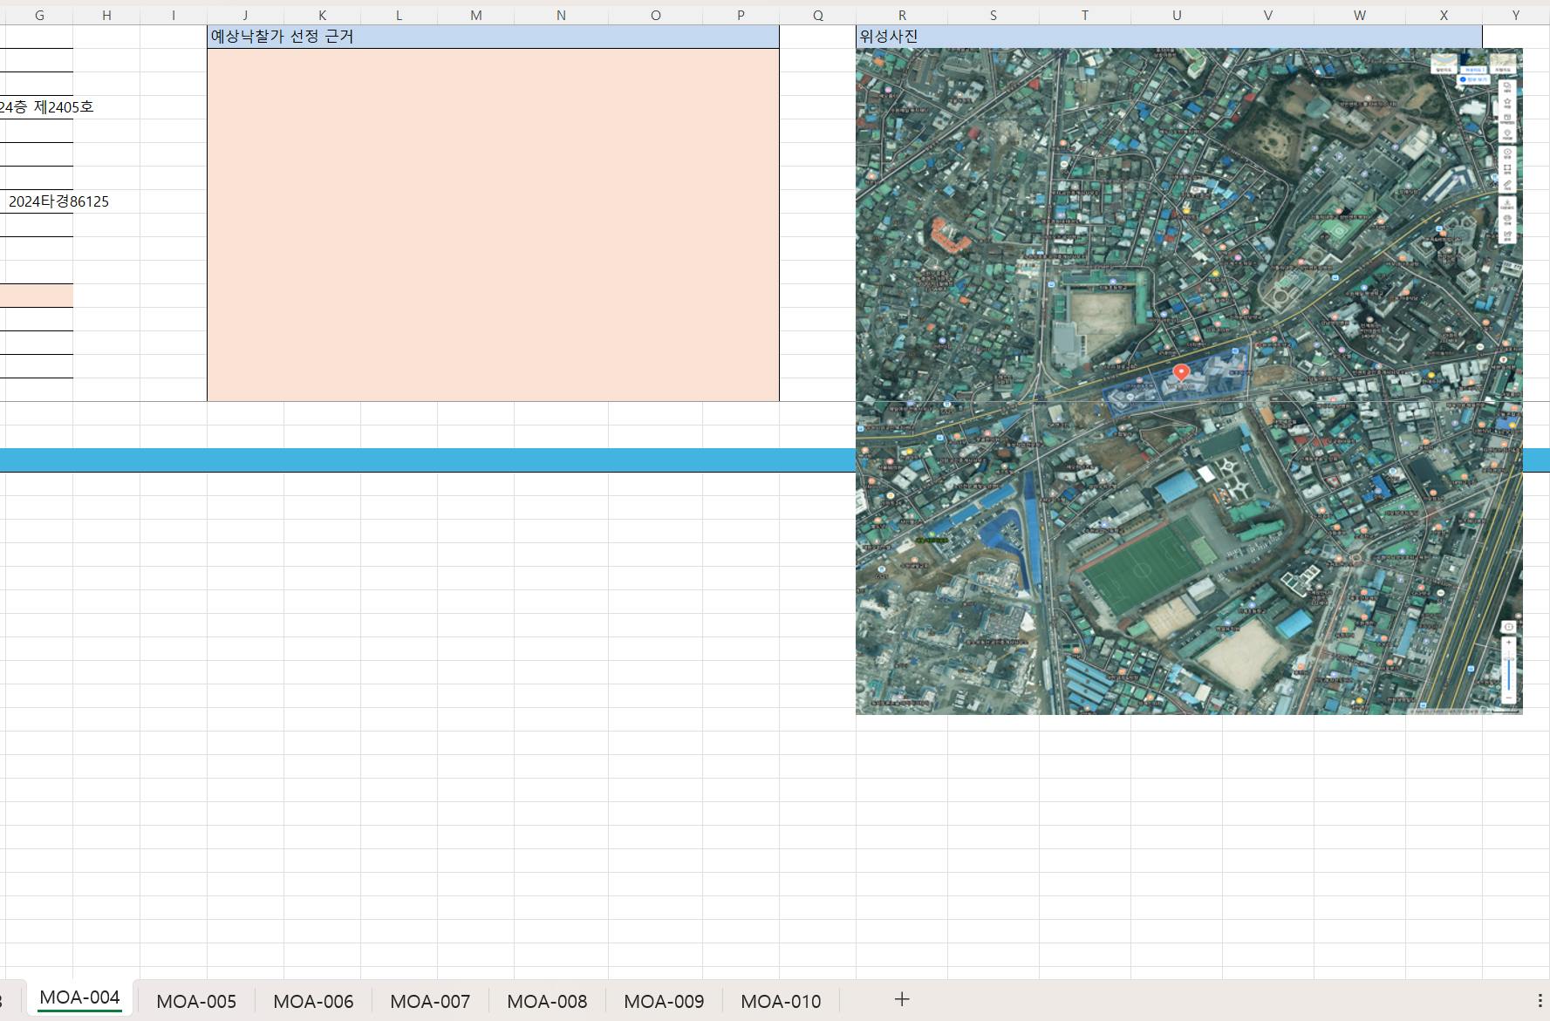Select the 예상낙찰가 선정 근거 header cell
The height and width of the screenshot is (1021, 1550).
click(493, 37)
